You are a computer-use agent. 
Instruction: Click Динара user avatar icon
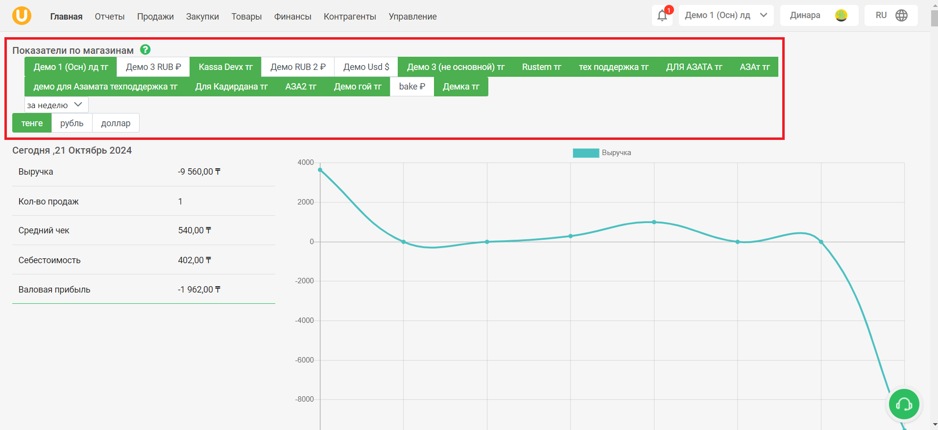(x=841, y=16)
